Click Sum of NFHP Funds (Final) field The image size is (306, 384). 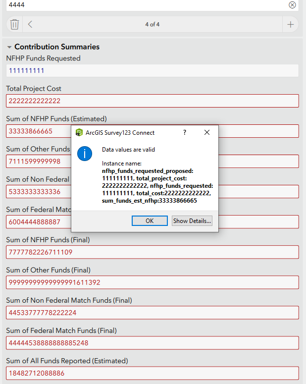[153, 252]
